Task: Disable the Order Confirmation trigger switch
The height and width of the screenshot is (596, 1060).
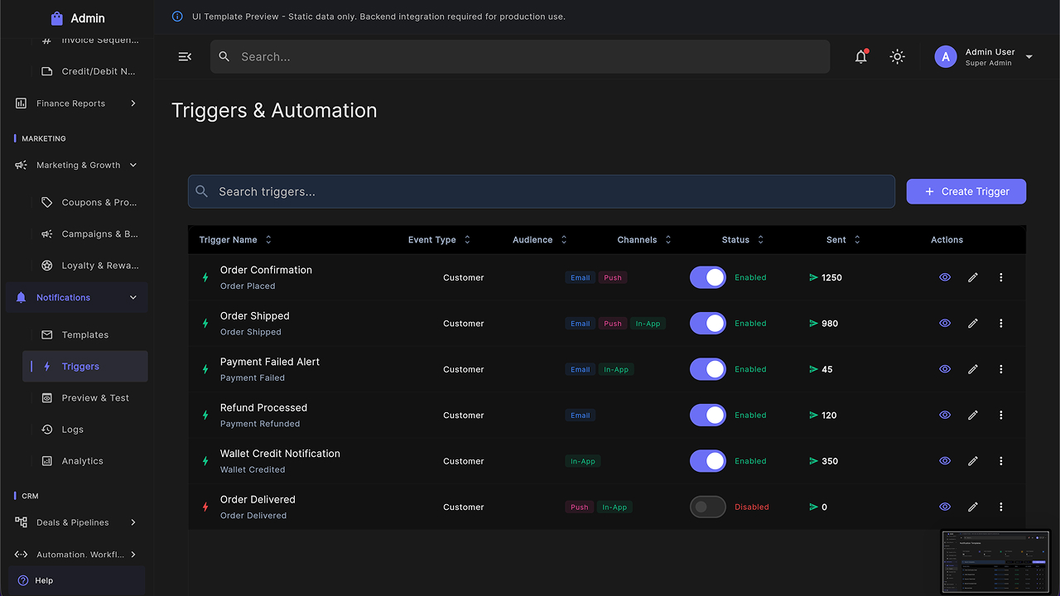Action: pyautogui.click(x=708, y=277)
